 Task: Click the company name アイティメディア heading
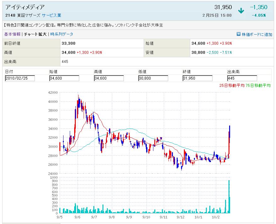click(25, 7)
